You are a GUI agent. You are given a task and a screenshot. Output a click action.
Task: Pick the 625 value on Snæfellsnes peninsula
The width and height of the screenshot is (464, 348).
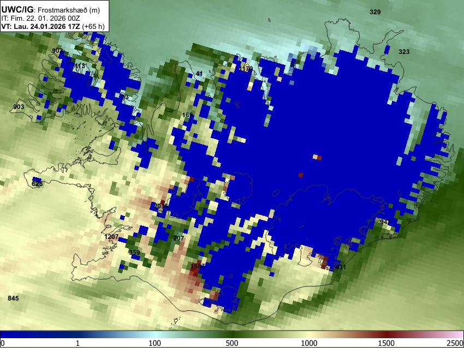click(x=37, y=184)
